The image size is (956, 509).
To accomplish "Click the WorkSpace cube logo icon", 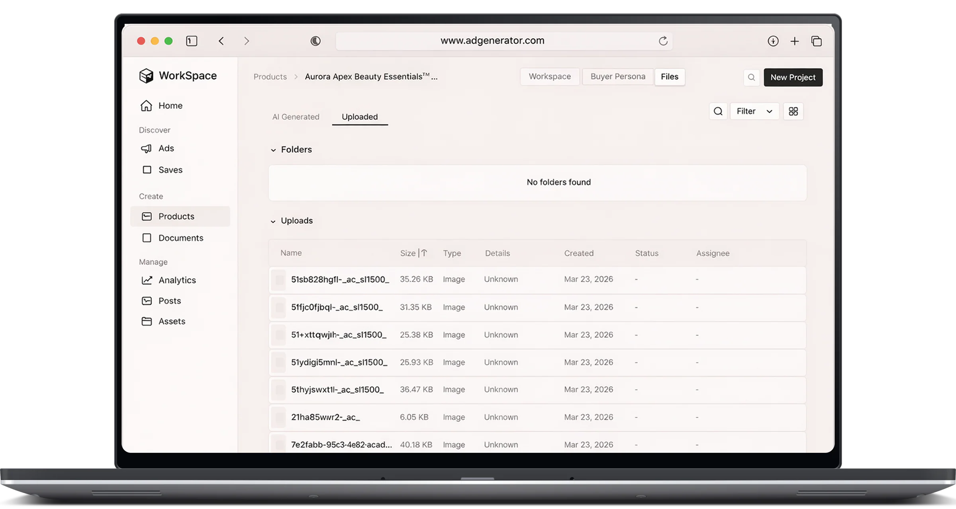I will [146, 76].
